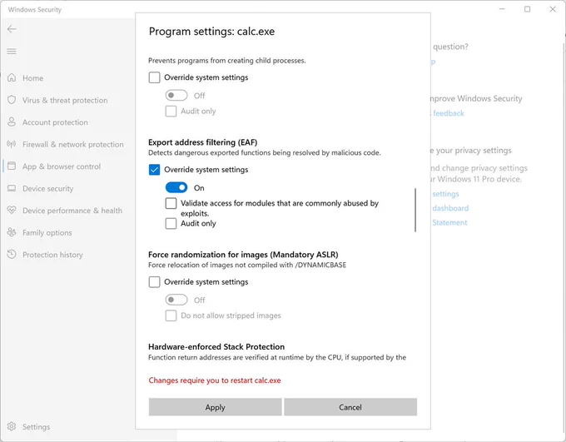Image resolution: width=566 pixels, height=442 pixels.
Task: Open Device security section
Action: [48, 188]
